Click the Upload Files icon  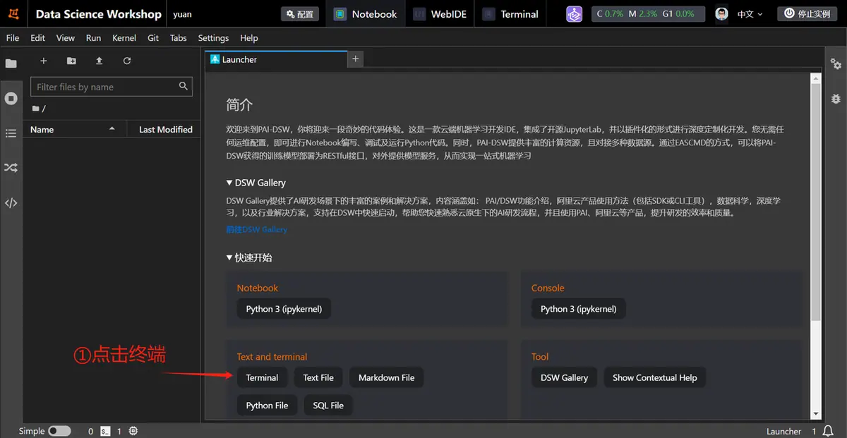[x=99, y=61]
